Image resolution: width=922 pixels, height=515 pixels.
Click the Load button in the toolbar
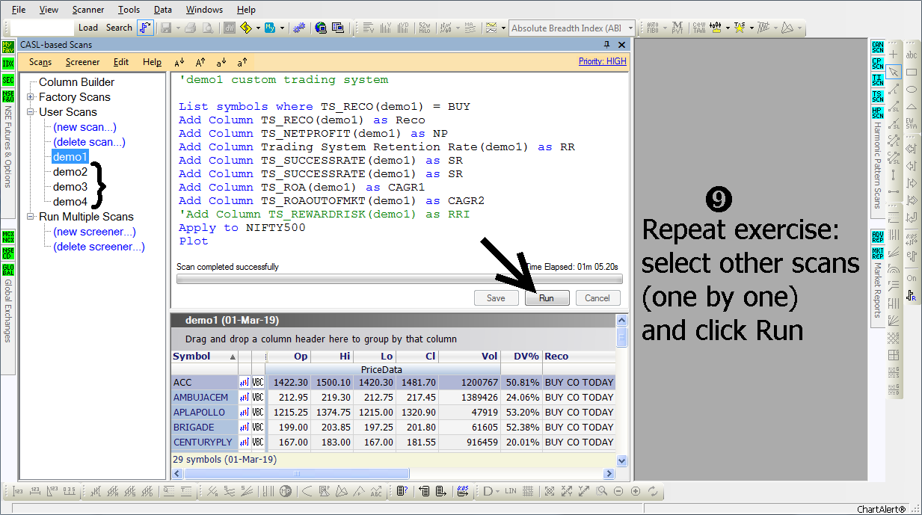[x=88, y=28]
